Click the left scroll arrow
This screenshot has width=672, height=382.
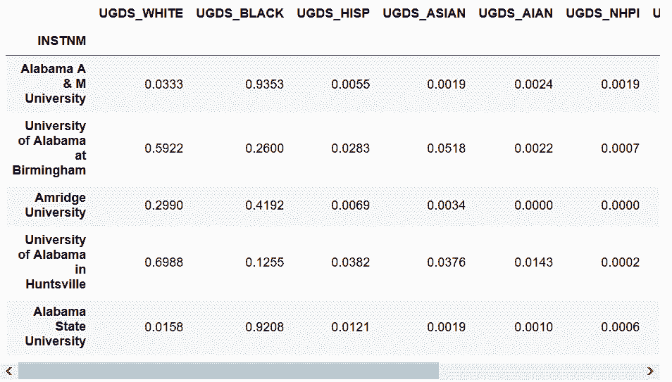click(x=8, y=371)
